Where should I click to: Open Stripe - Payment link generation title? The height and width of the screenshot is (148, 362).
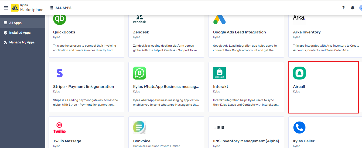coord(84,87)
